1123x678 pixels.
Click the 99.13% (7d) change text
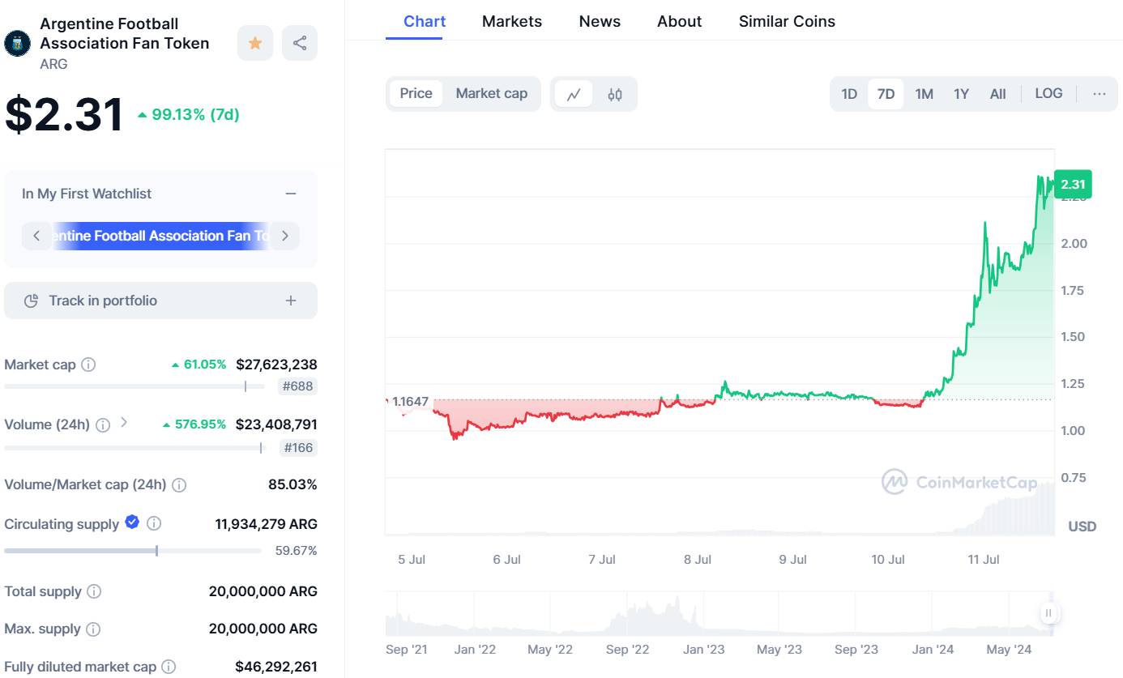(195, 115)
